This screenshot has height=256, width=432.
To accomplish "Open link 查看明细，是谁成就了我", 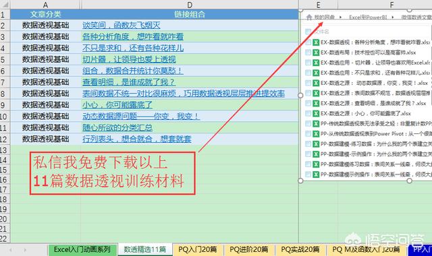I will [129, 82].
